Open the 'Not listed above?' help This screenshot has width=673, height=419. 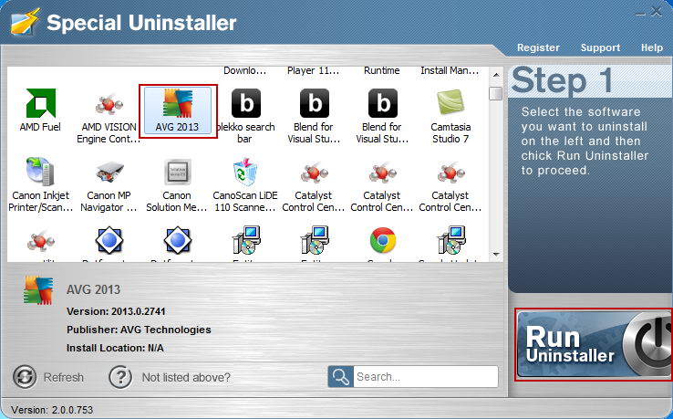coord(170,377)
